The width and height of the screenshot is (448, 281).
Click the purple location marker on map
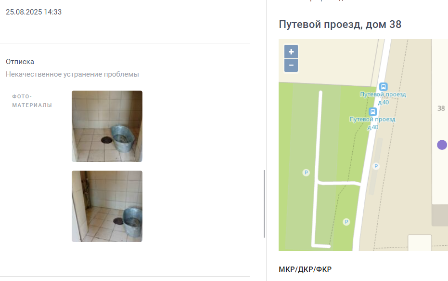coord(442,145)
